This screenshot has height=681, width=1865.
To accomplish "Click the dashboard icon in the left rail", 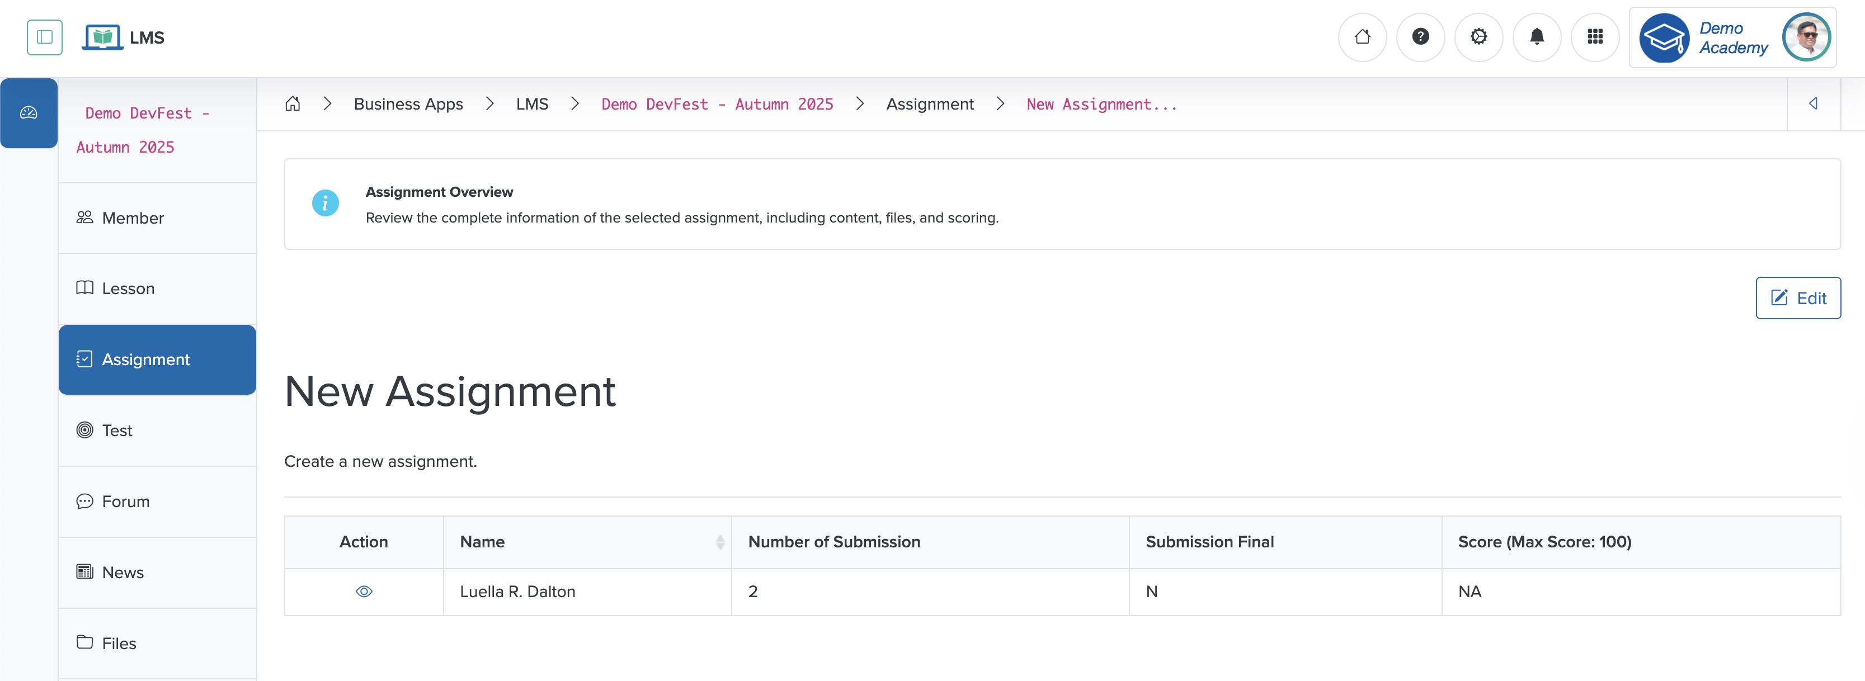I will tap(29, 113).
